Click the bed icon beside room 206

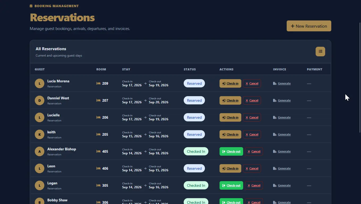pos(98,117)
